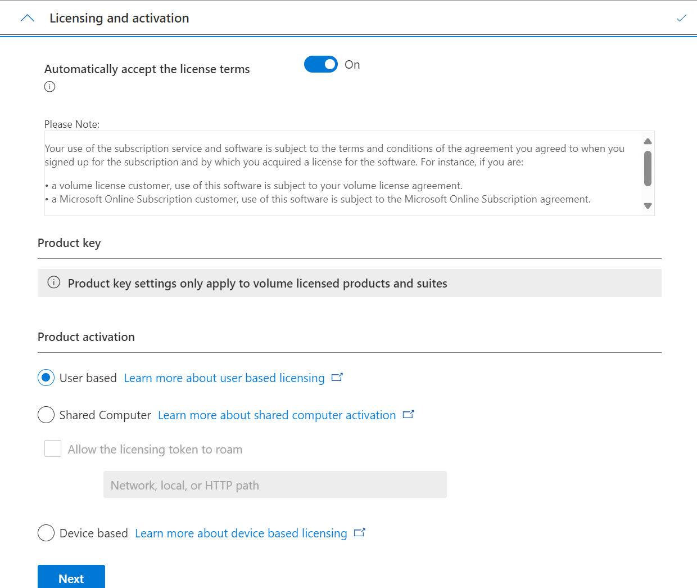The width and height of the screenshot is (697, 588).
Task: Click the Product activation section heading
Action: pyautogui.click(x=86, y=337)
